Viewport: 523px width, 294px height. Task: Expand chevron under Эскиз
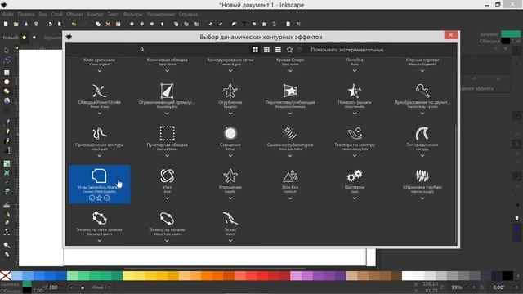(x=230, y=241)
